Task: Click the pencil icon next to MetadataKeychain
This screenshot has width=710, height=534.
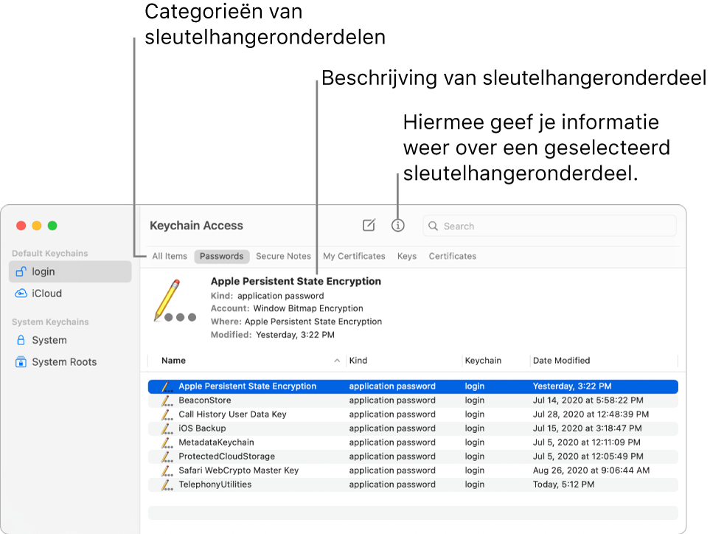Action: coord(167,443)
